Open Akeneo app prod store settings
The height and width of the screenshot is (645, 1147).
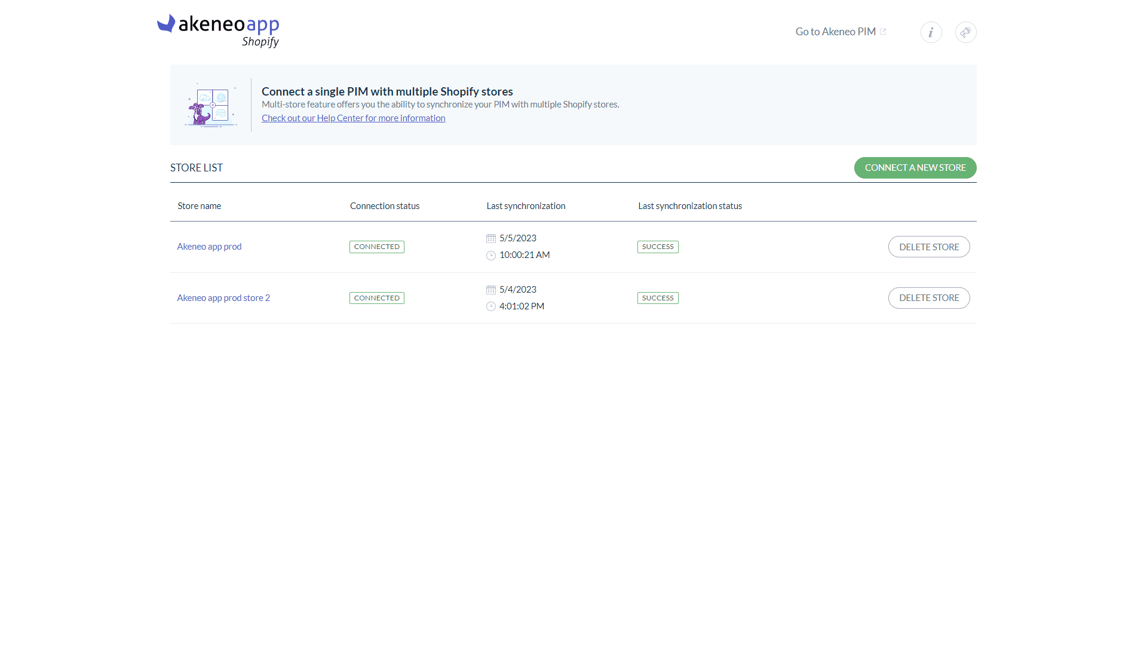tap(208, 245)
